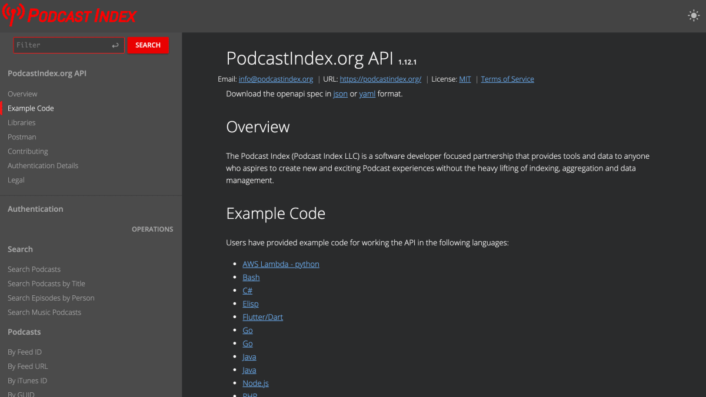Screen dimensions: 706x397
Task: Open the Search Episodes by Person operation
Action: 51,298
